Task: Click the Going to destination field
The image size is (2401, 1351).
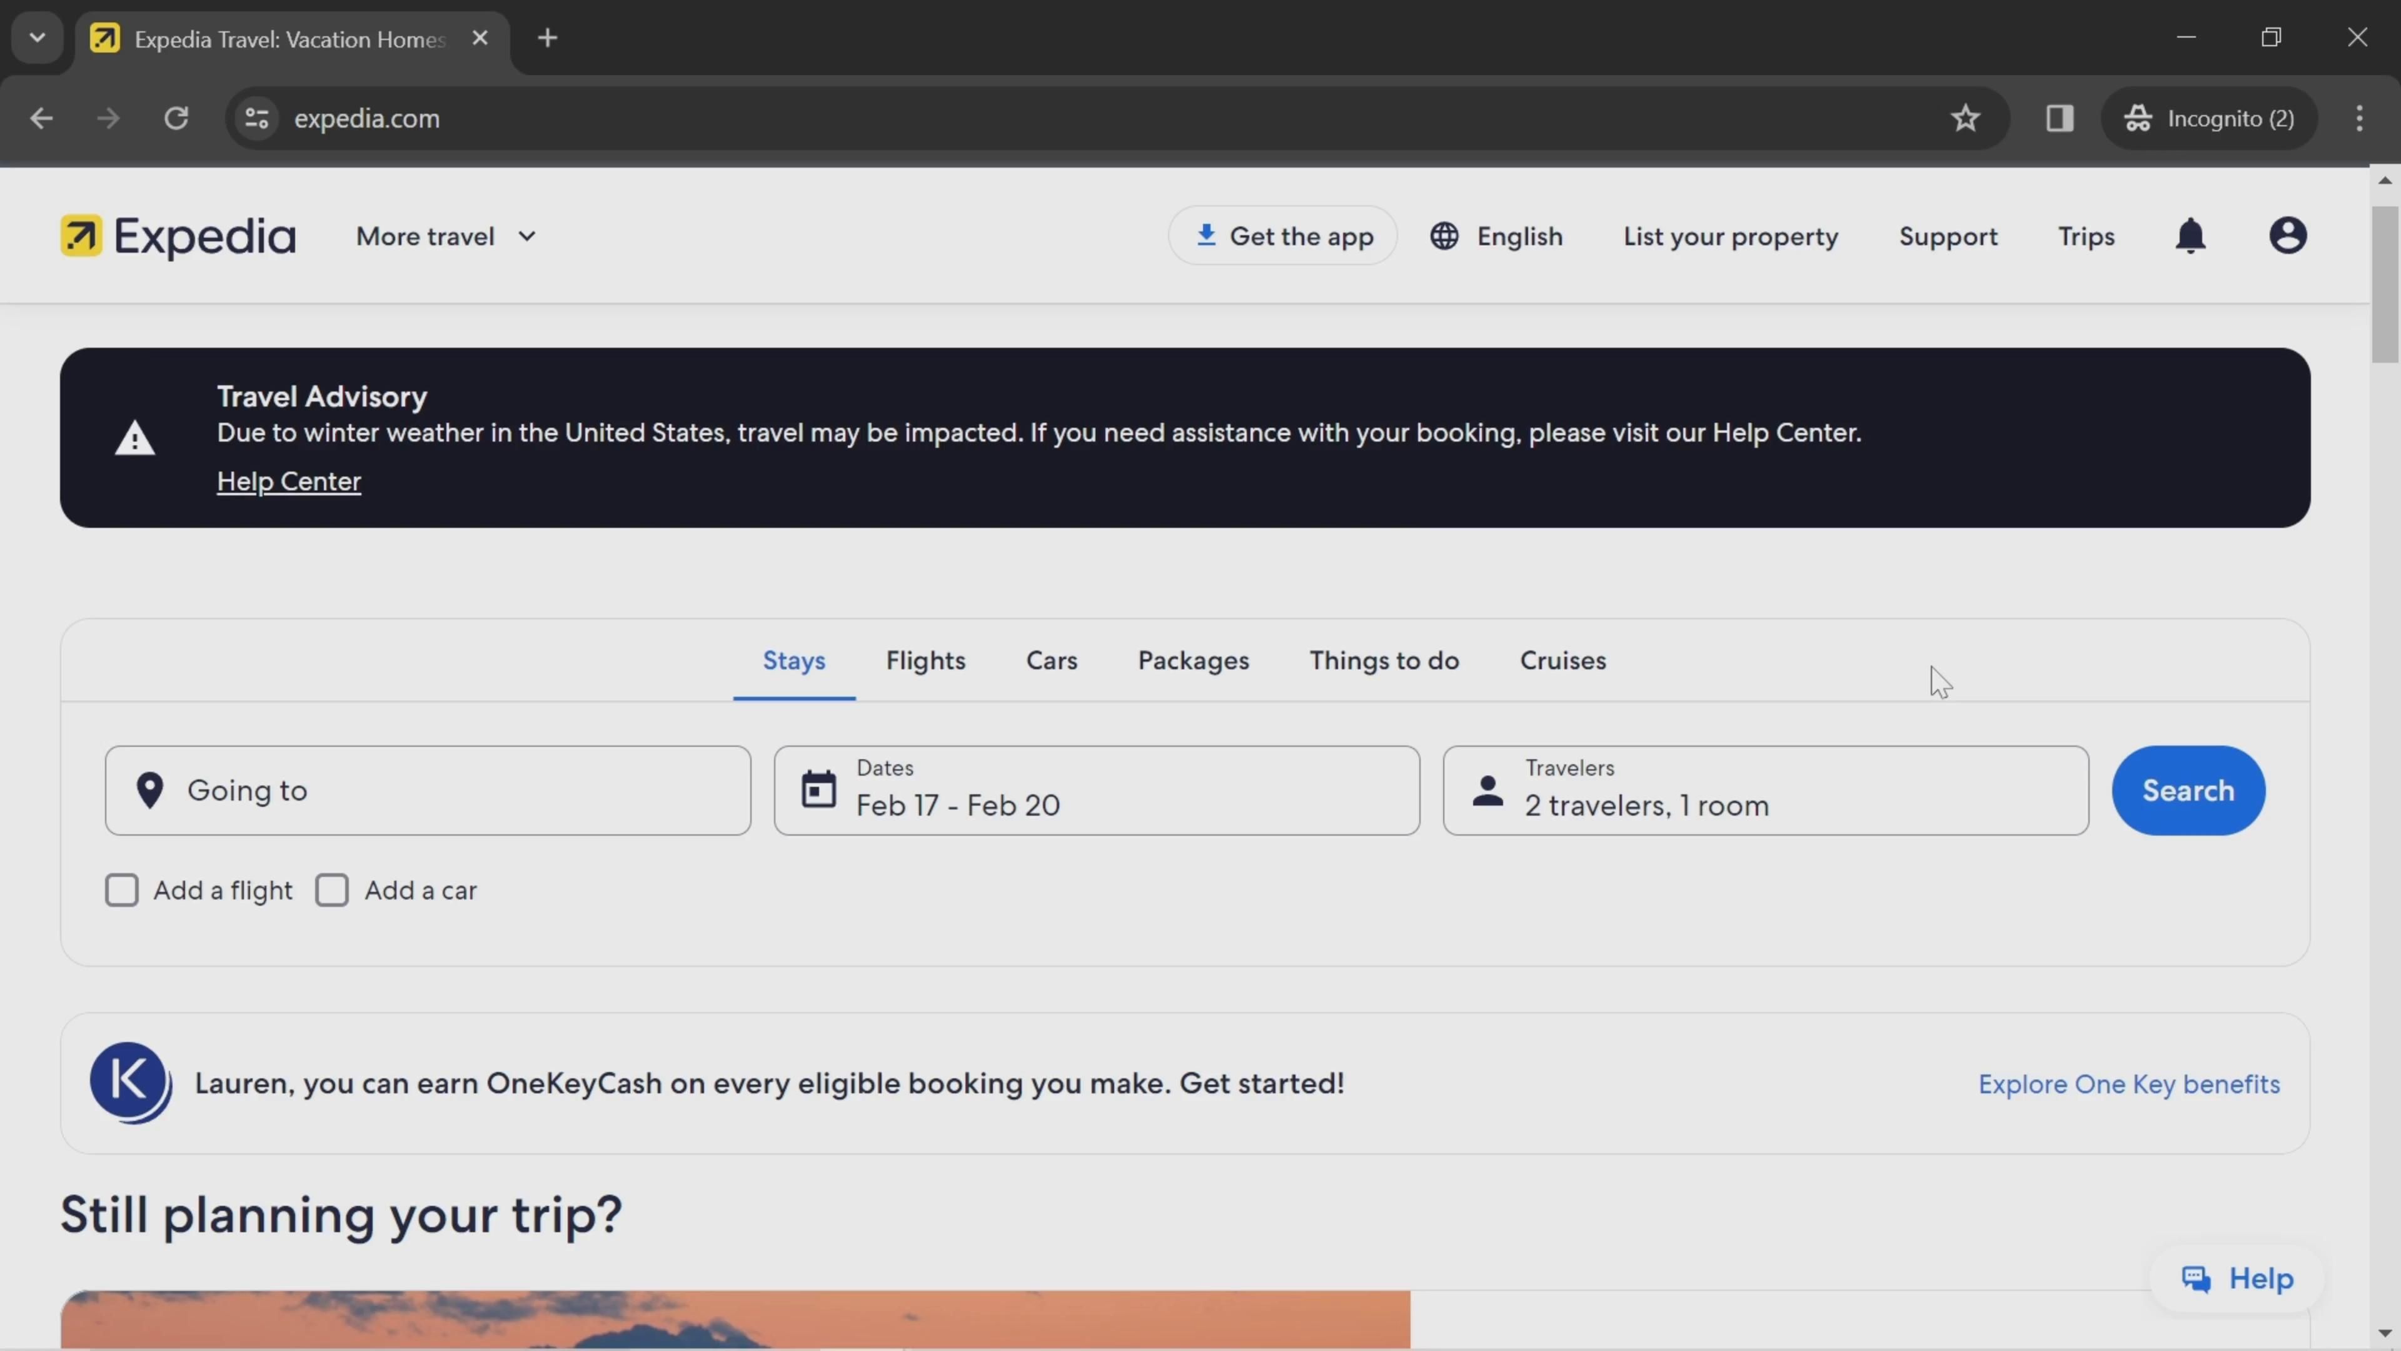Action: coord(428,790)
